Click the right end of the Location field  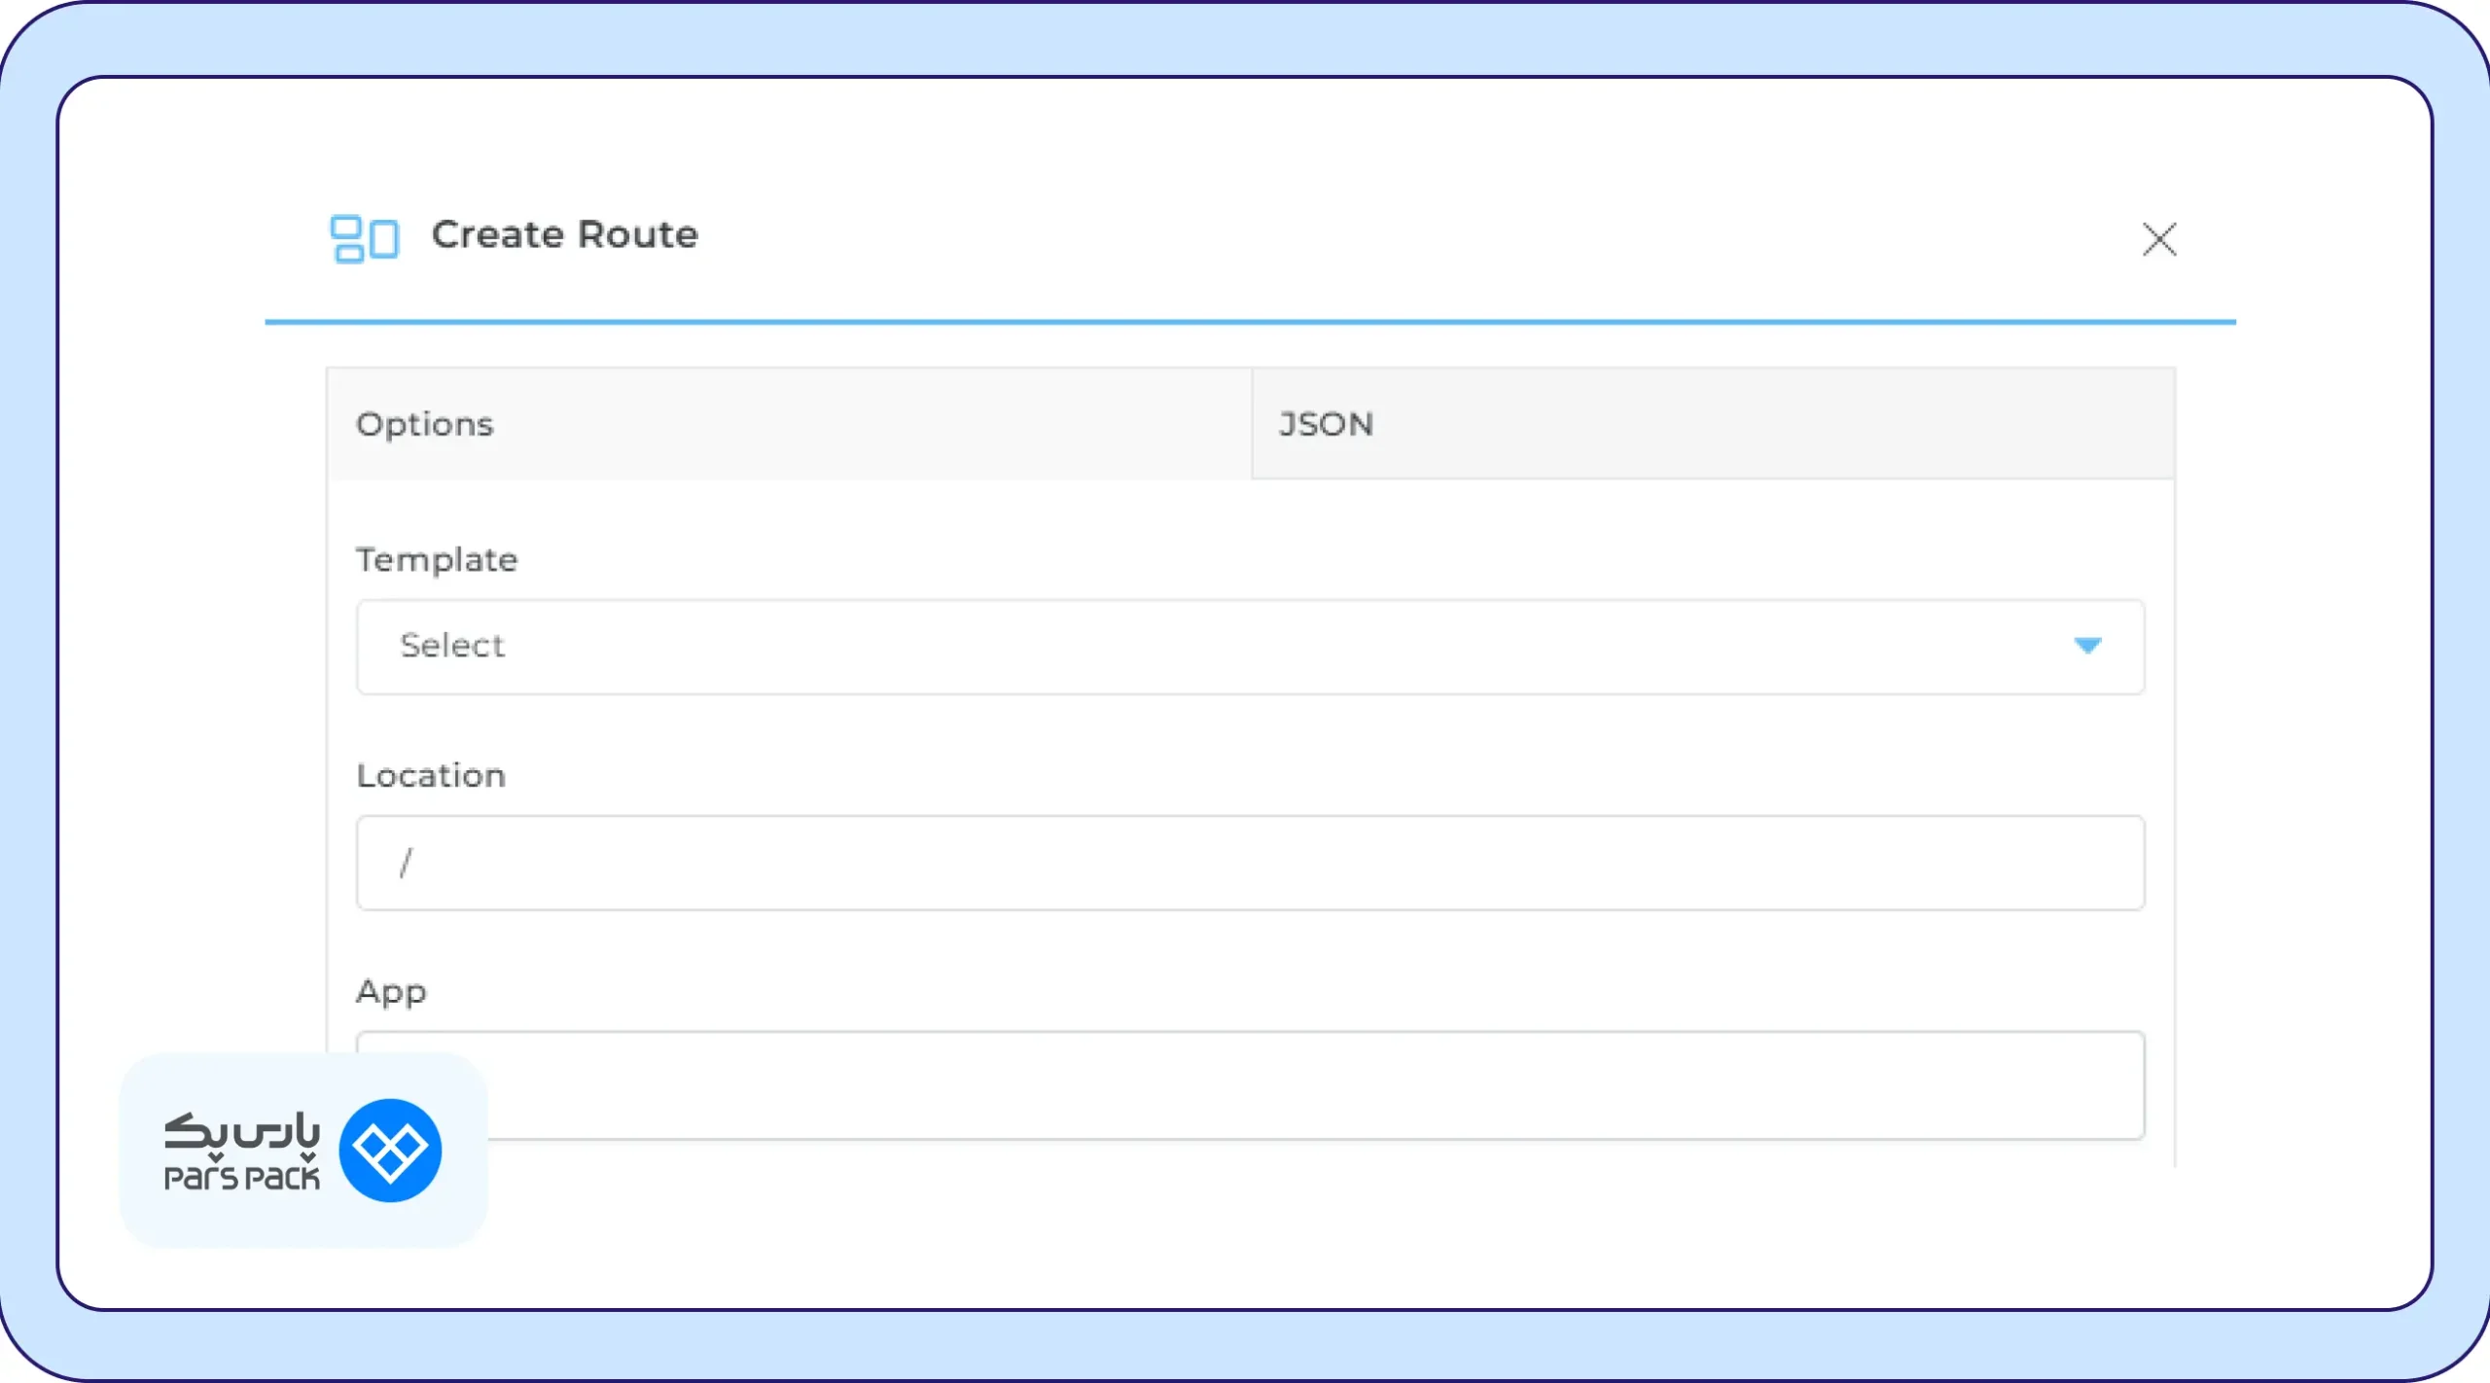[x=2091, y=863]
